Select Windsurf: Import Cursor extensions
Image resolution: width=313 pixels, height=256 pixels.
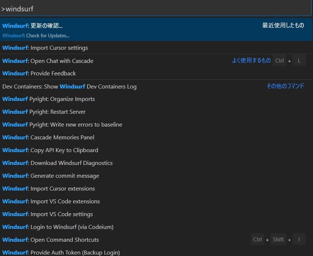156,189
